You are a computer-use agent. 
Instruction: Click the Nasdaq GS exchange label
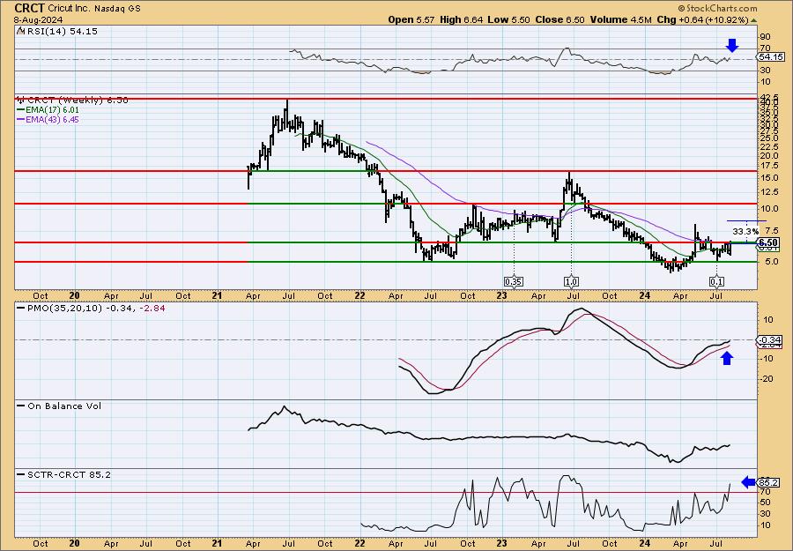point(117,9)
